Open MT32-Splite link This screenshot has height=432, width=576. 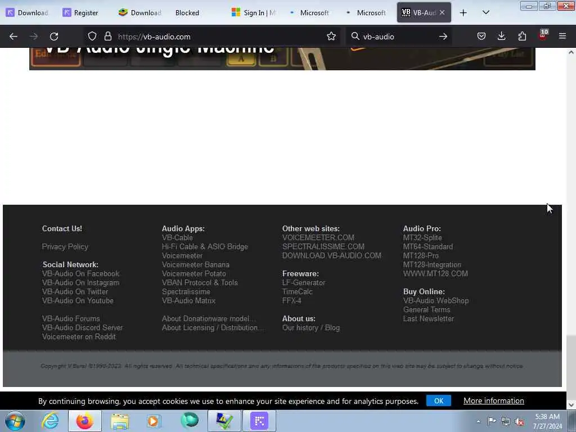(422, 238)
